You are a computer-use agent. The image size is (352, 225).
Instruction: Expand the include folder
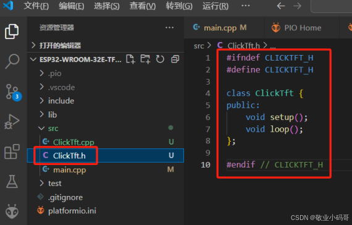106,101
